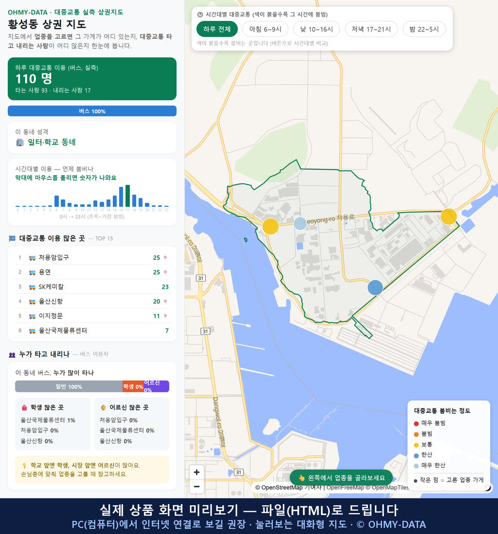The height and width of the screenshot is (534, 498).
Task: Click the yellow stop marker on the map's left
Action: pos(270,226)
